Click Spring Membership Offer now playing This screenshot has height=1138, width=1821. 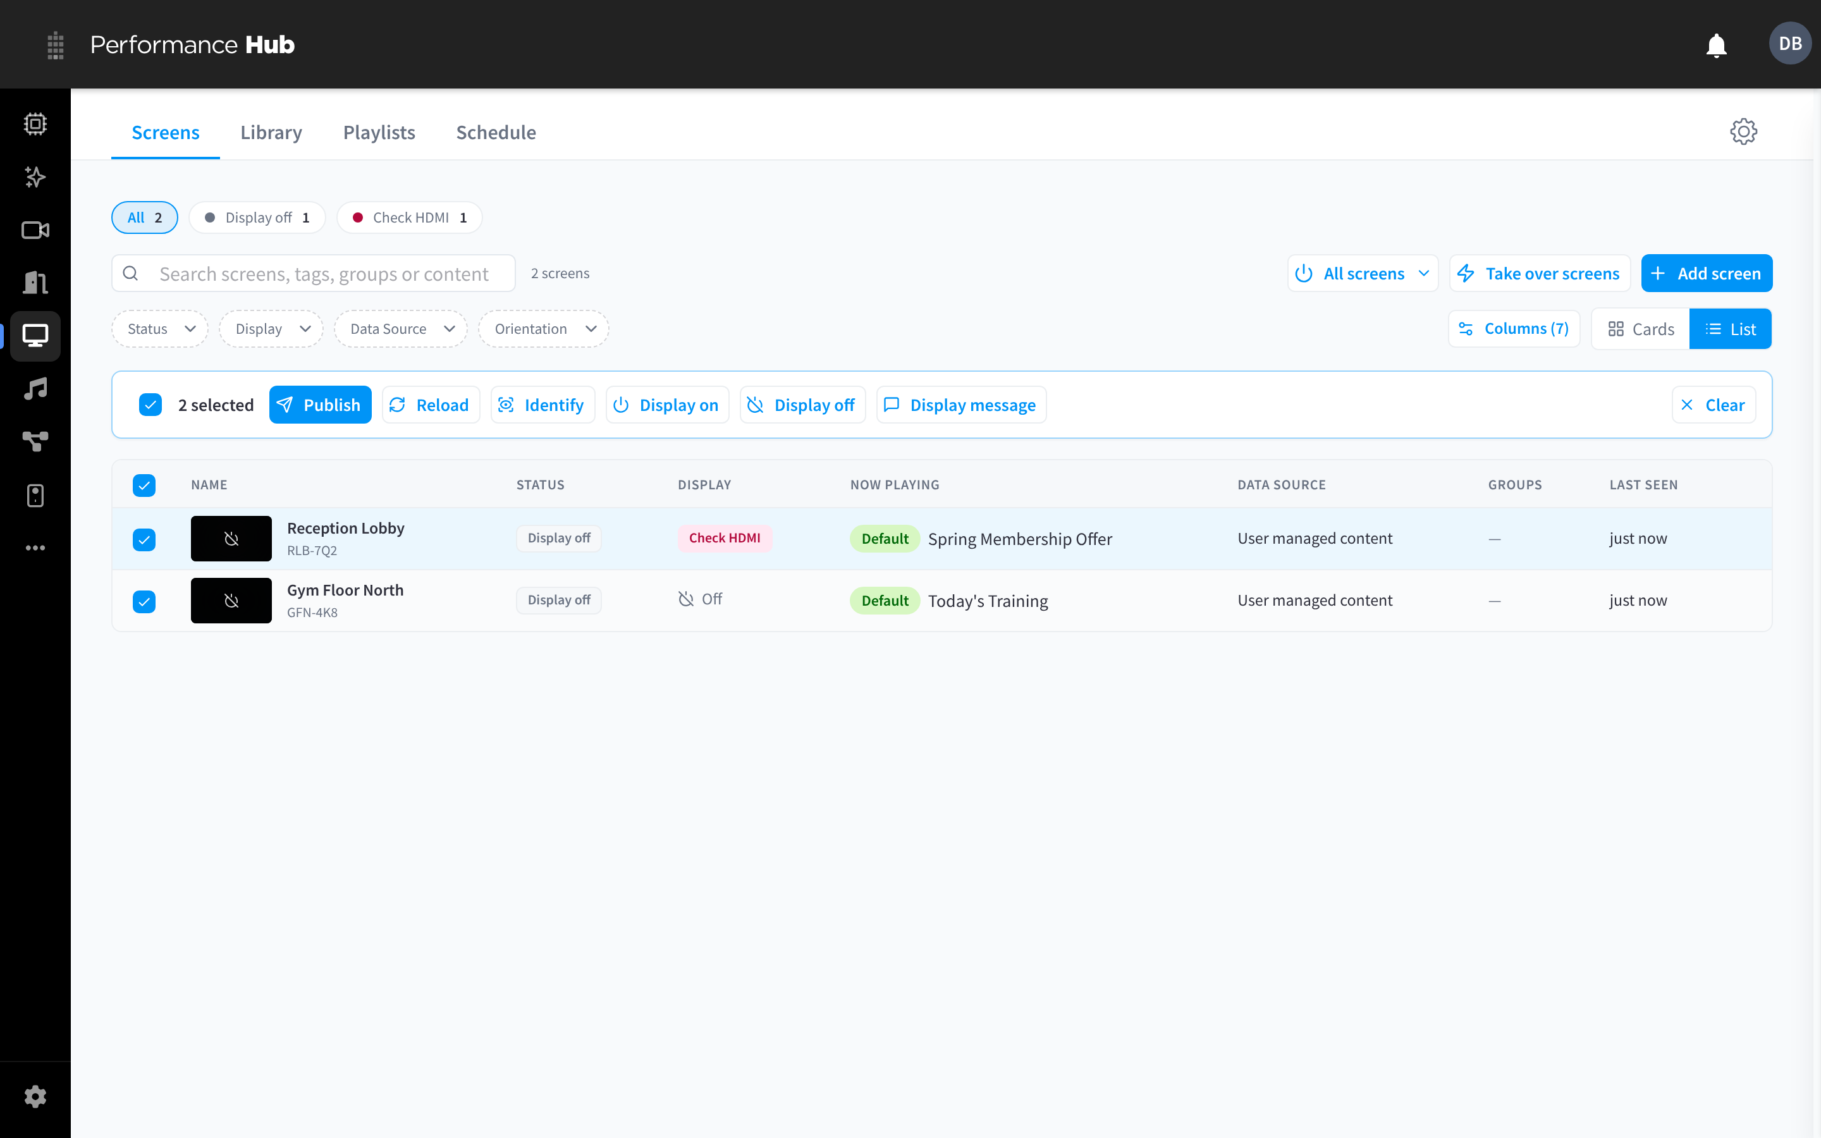1020,539
